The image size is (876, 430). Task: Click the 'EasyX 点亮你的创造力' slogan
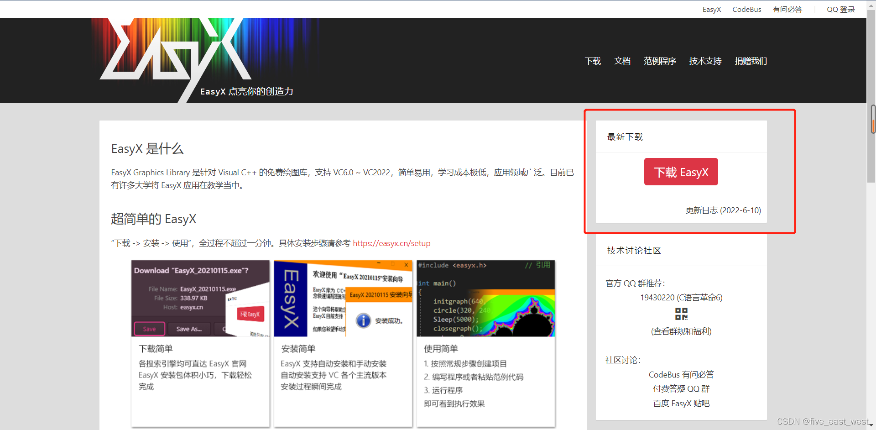point(246,91)
